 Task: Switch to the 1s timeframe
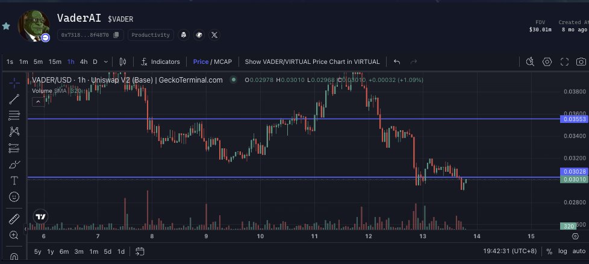click(10, 61)
